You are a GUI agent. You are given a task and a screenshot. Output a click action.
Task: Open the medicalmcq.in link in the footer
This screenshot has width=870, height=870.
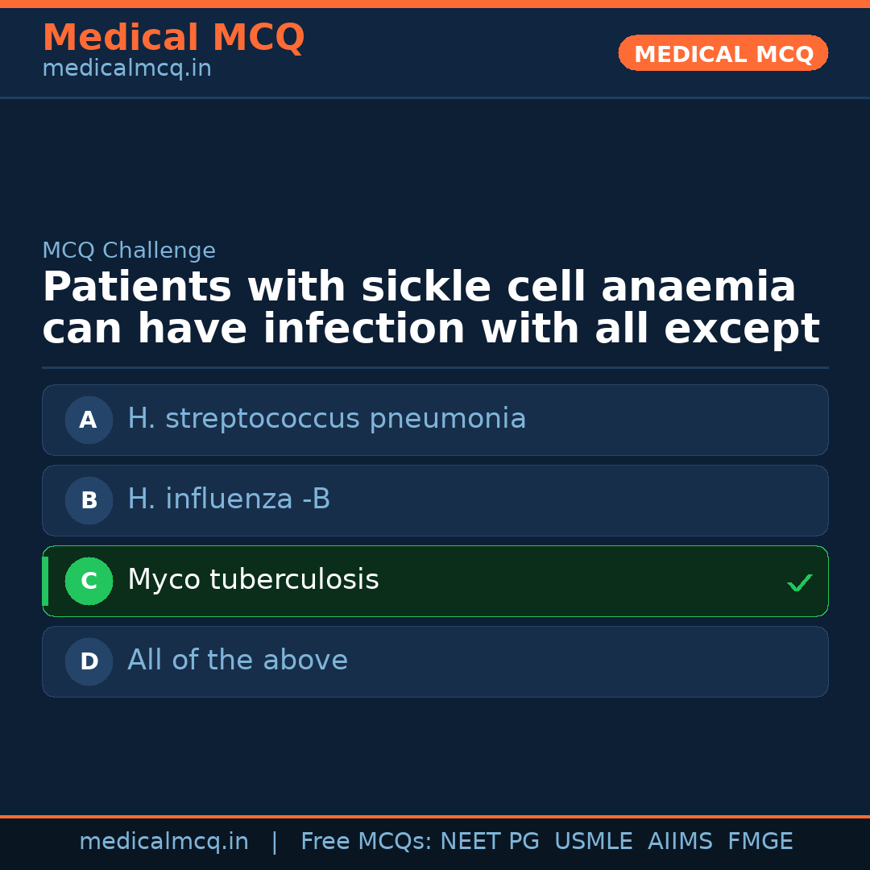pyautogui.click(x=164, y=842)
